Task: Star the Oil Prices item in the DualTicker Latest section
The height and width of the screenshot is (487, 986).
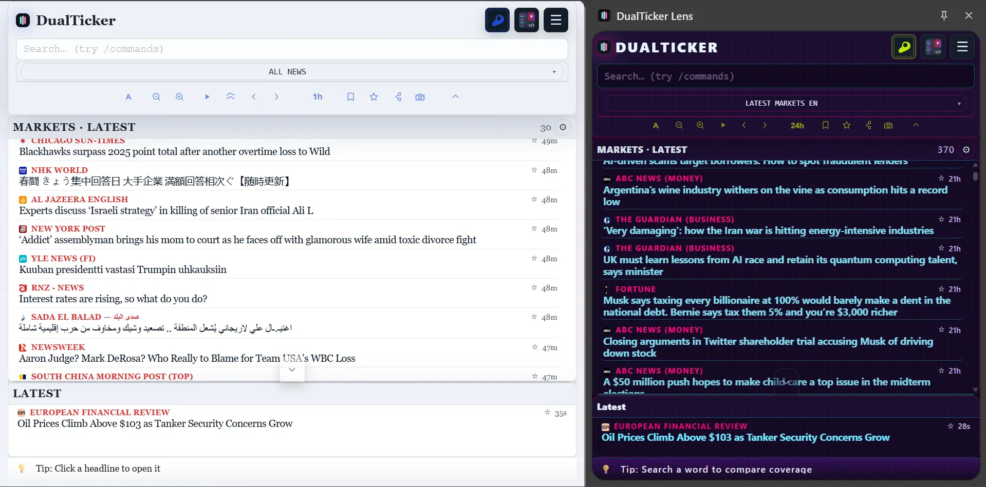Action: tap(548, 413)
